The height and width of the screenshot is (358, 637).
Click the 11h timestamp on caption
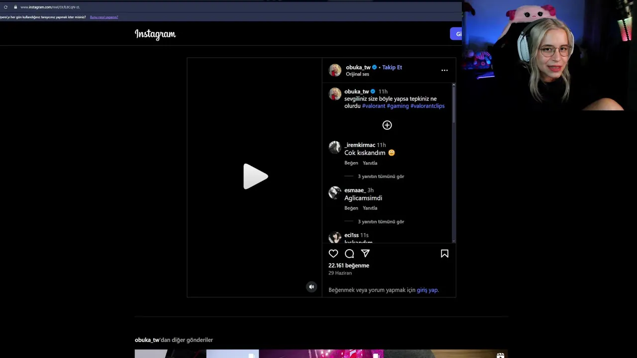tap(383, 91)
